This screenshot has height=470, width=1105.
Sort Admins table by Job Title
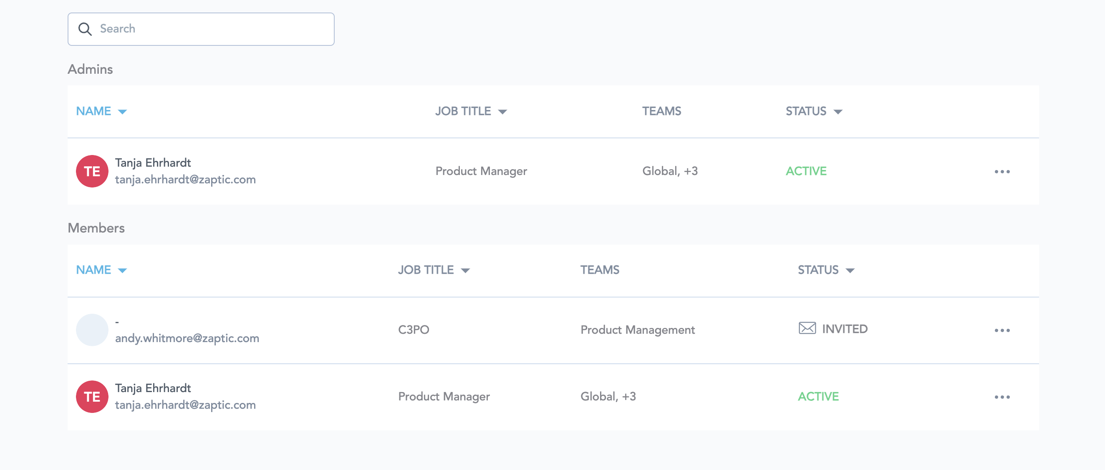coord(471,111)
